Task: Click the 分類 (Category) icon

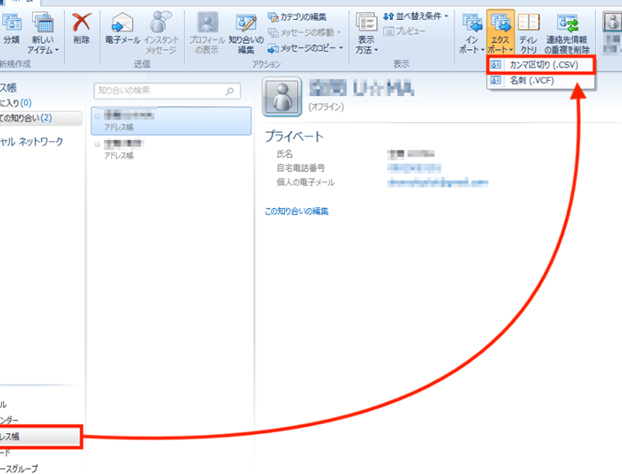Action: pos(11,23)
